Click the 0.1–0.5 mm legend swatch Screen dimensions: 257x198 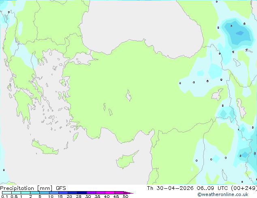pyautogui.click(x=7, y=193)
